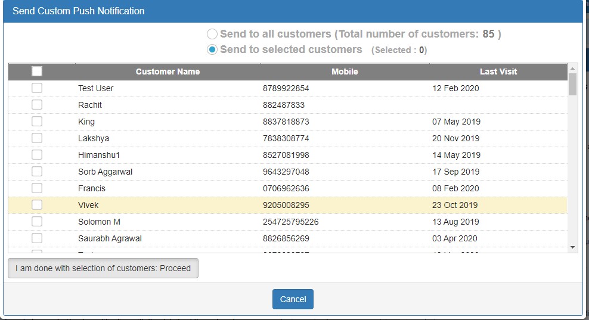
Task: Check the box for Sorb Aggarwal
Action: (37, 171)
